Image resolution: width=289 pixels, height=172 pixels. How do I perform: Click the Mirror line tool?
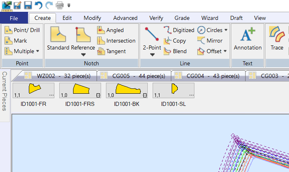pyautogui.click(x=209, y=41)
